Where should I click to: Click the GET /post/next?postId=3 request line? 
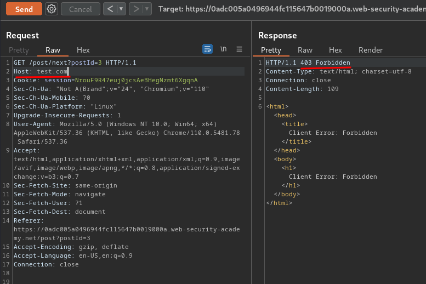75,63
